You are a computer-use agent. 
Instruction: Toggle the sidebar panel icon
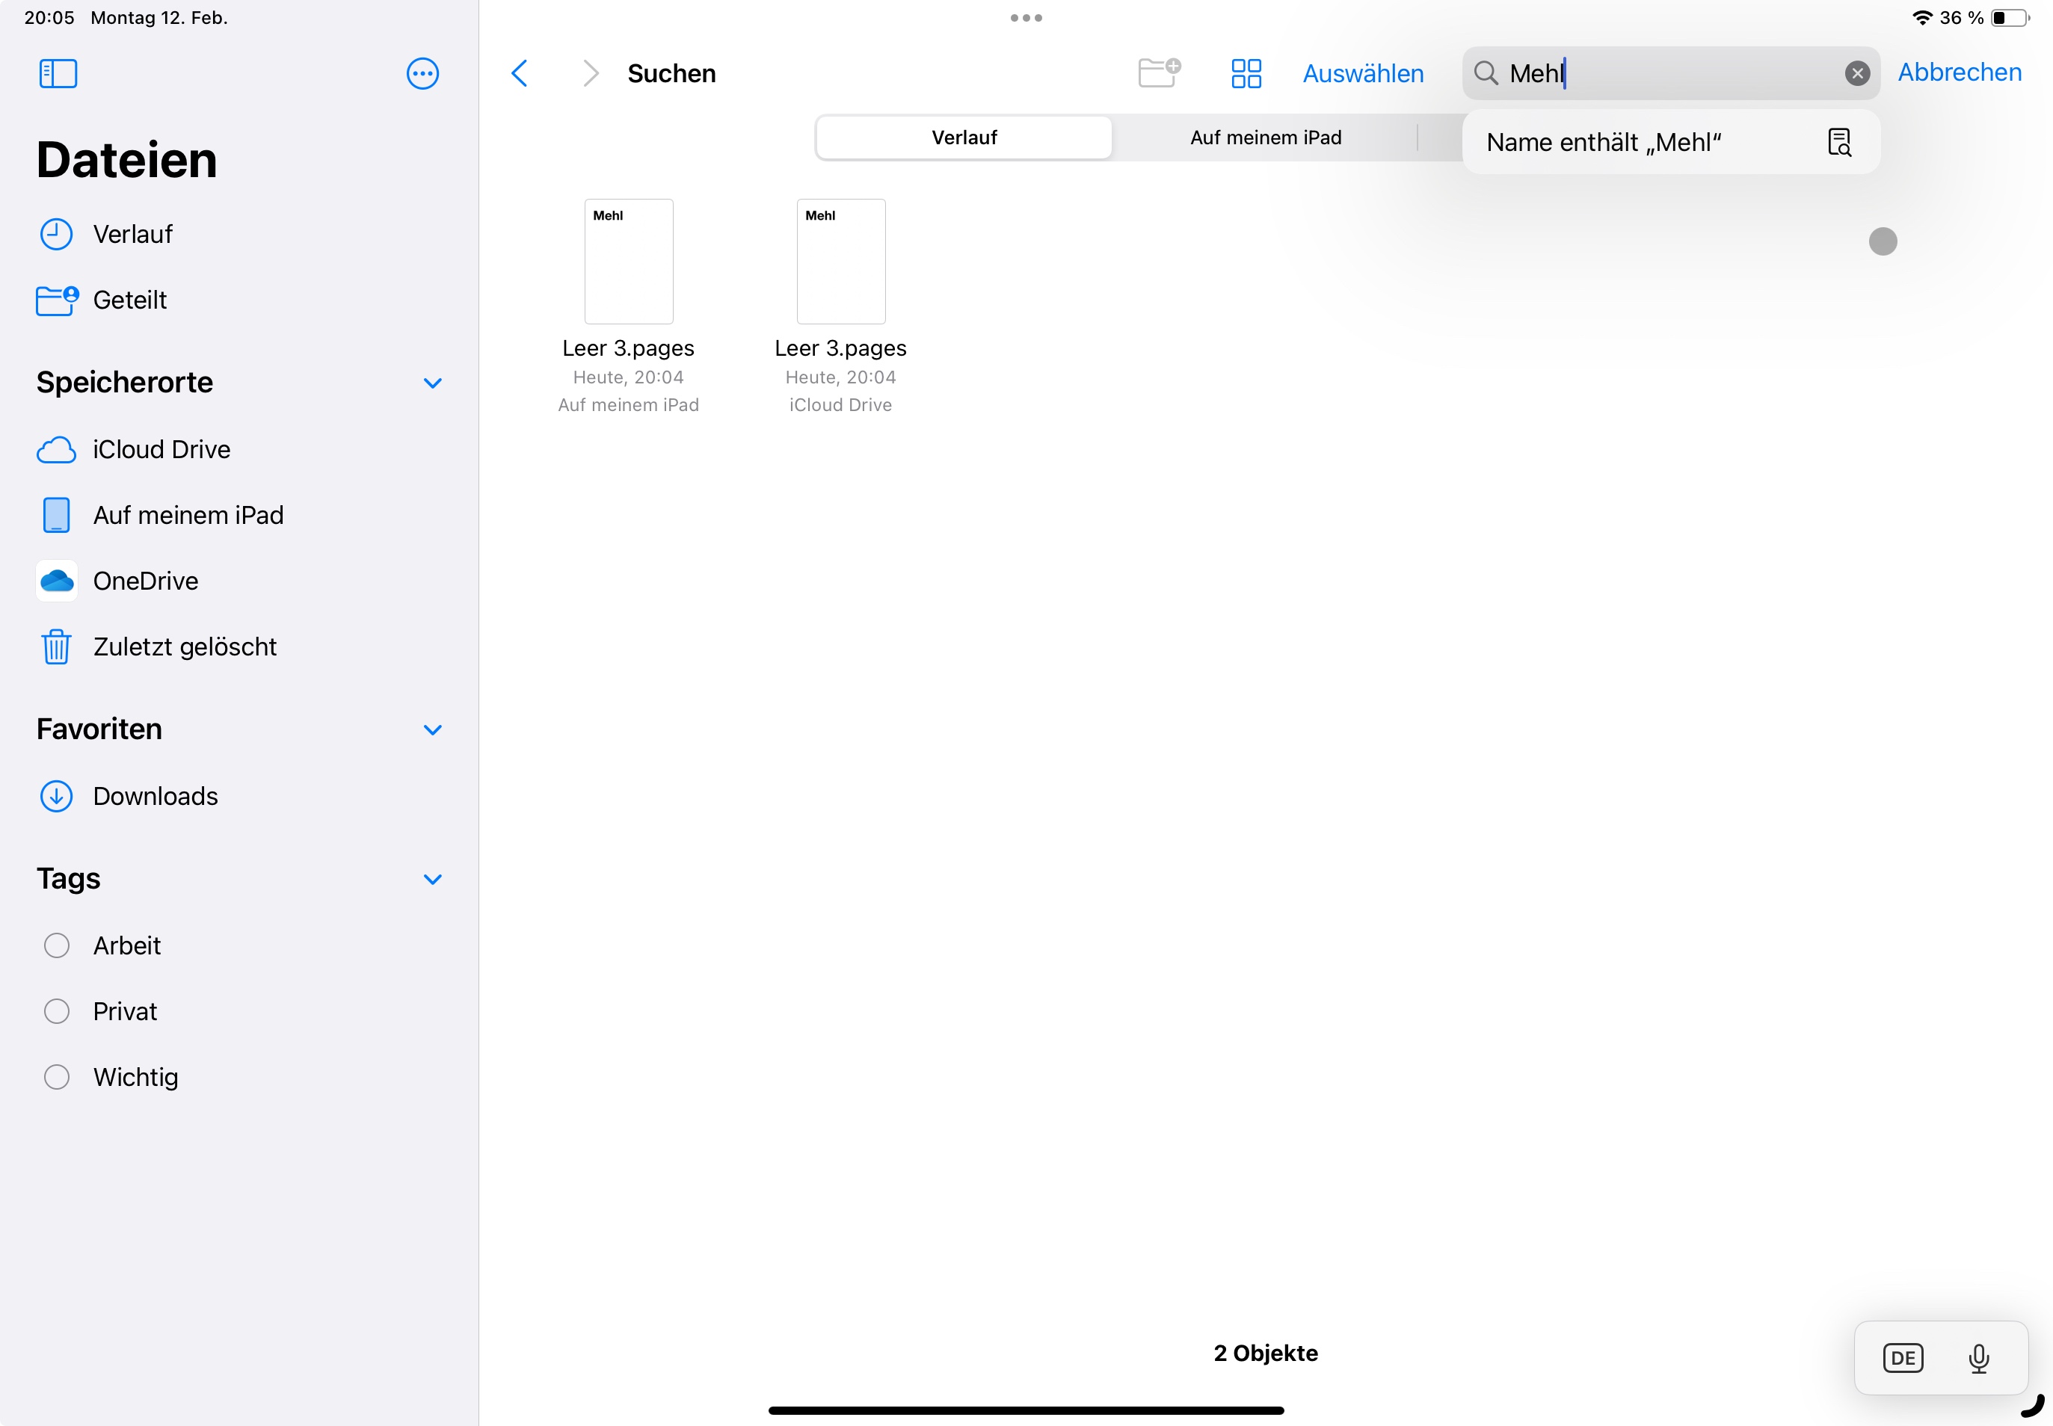point(58,73)
